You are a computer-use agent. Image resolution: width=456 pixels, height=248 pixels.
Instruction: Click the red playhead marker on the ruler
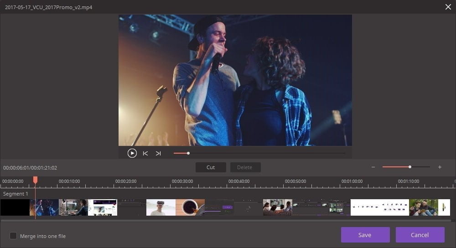pyautogui.click(x=35, y=181)
